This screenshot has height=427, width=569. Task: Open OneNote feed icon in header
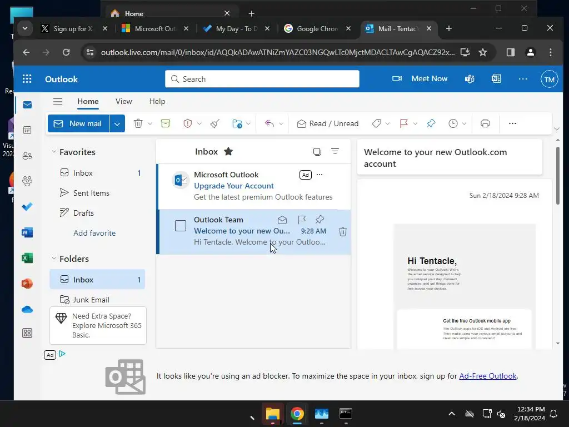click(x=496, y=79)
